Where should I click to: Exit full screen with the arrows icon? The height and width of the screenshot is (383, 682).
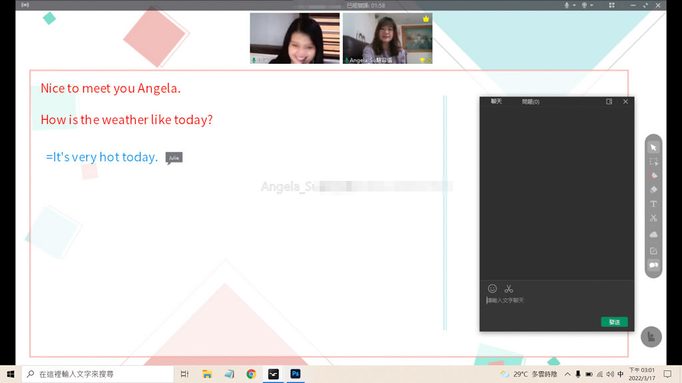[645, 5]
